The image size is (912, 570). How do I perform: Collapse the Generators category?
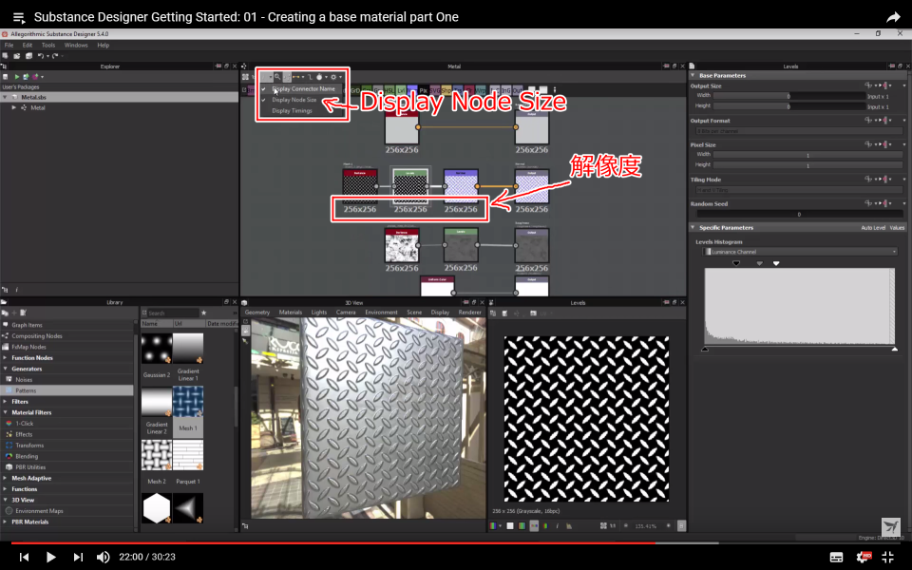[x=6, y=369]
